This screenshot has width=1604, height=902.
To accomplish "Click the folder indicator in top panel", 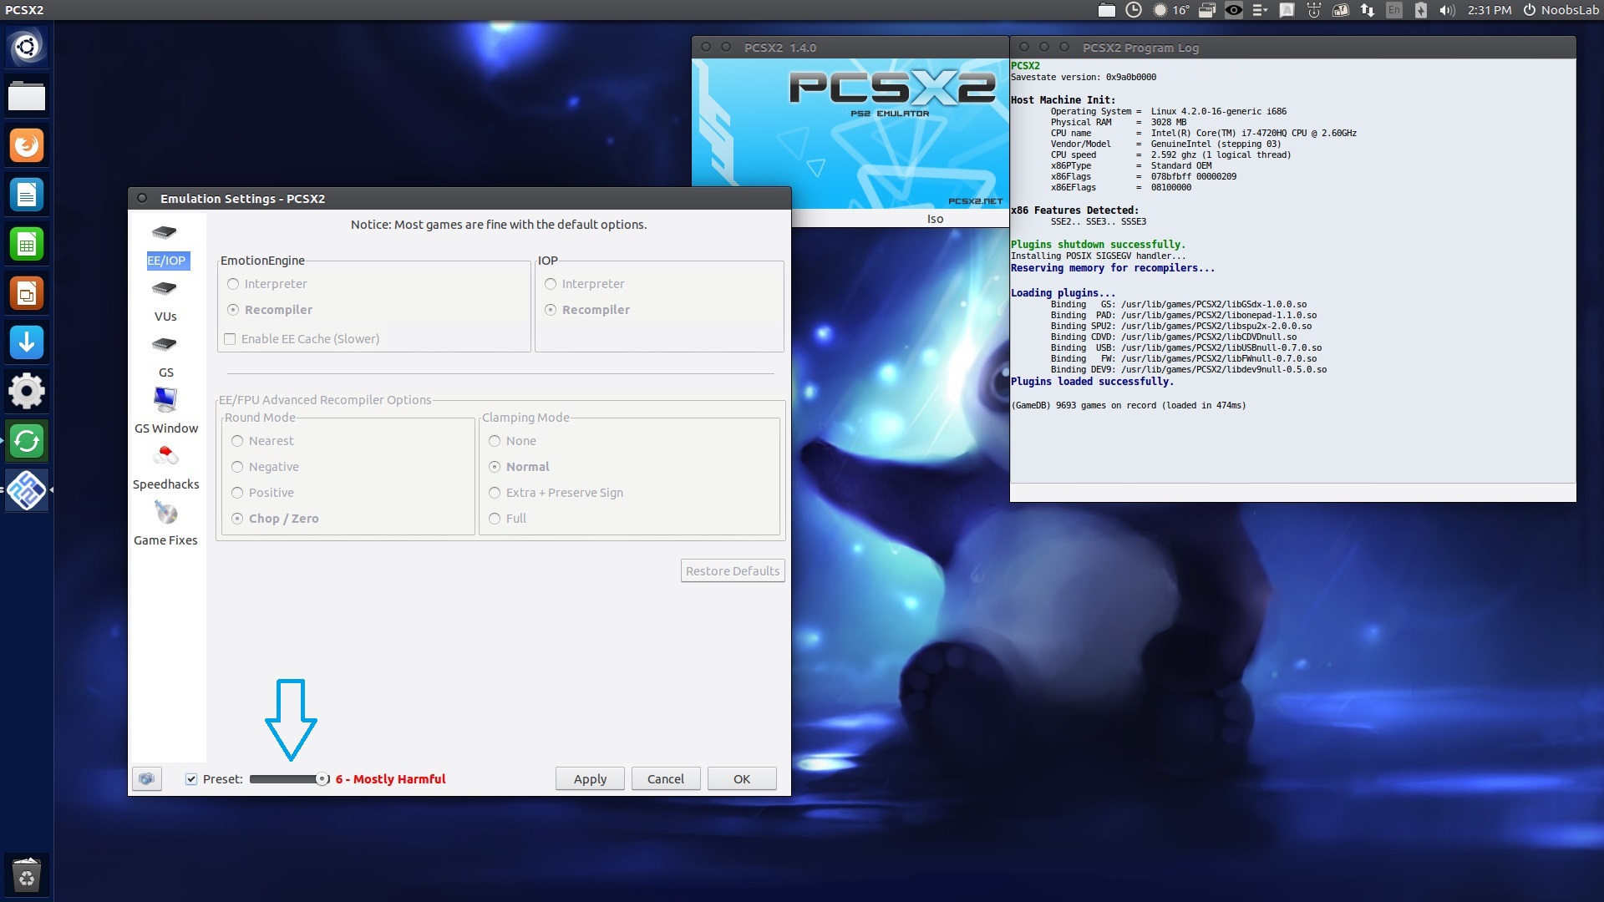I will [1107, 10].
